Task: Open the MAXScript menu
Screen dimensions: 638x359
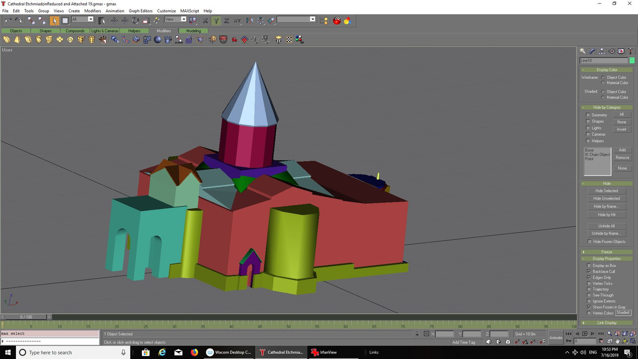Action: click(189, 11)
